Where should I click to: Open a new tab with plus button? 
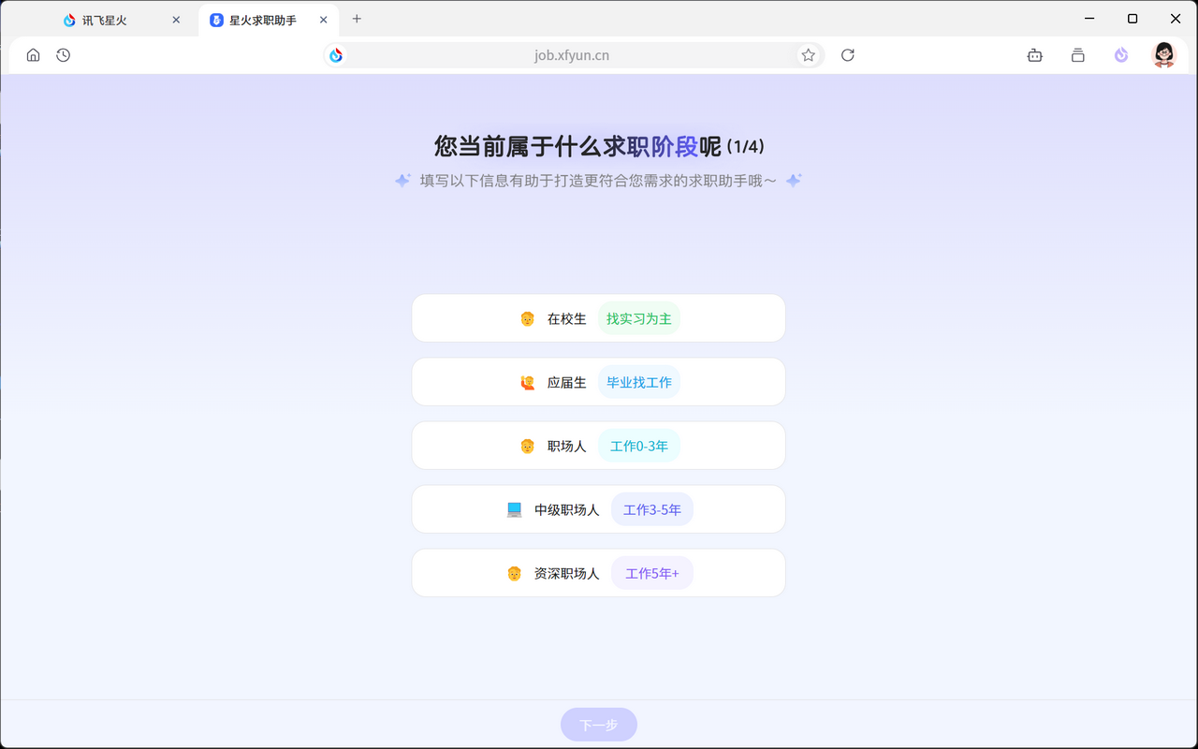click(x=357, y=19)
